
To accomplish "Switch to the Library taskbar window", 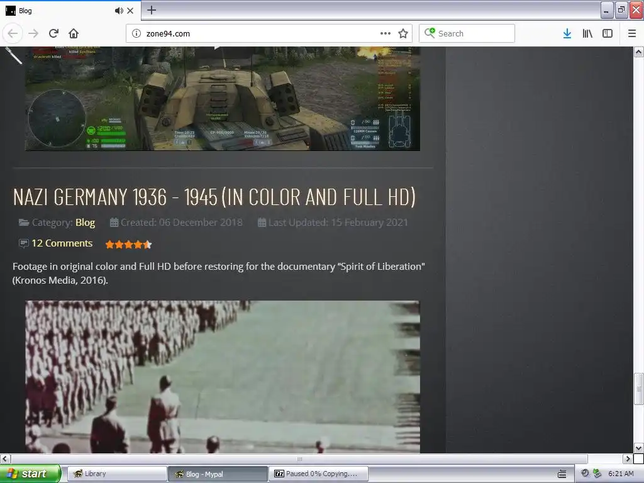I will coord(117,474).
